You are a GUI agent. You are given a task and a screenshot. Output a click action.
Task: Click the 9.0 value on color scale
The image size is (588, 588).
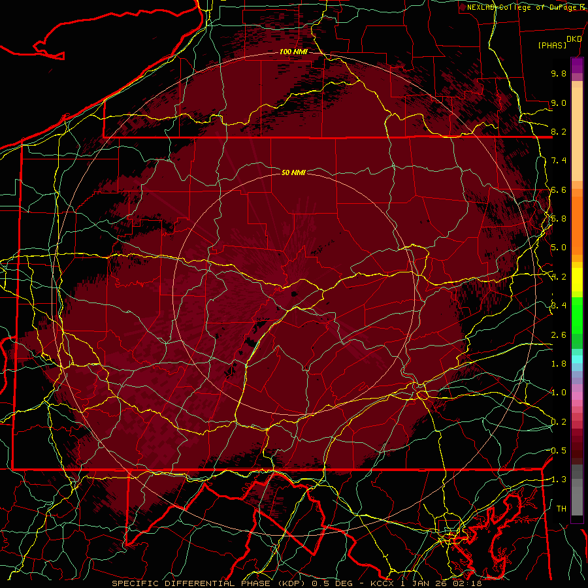pyautogui.click(x=559, y=103)
